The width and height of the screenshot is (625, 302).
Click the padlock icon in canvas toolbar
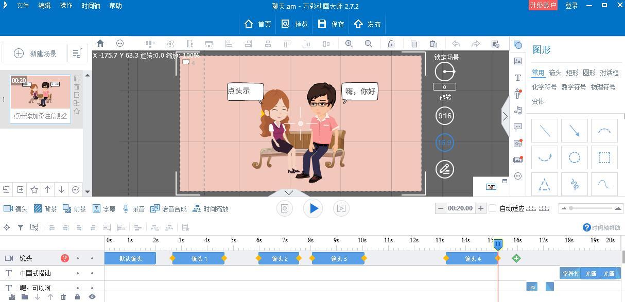(391, 44)
